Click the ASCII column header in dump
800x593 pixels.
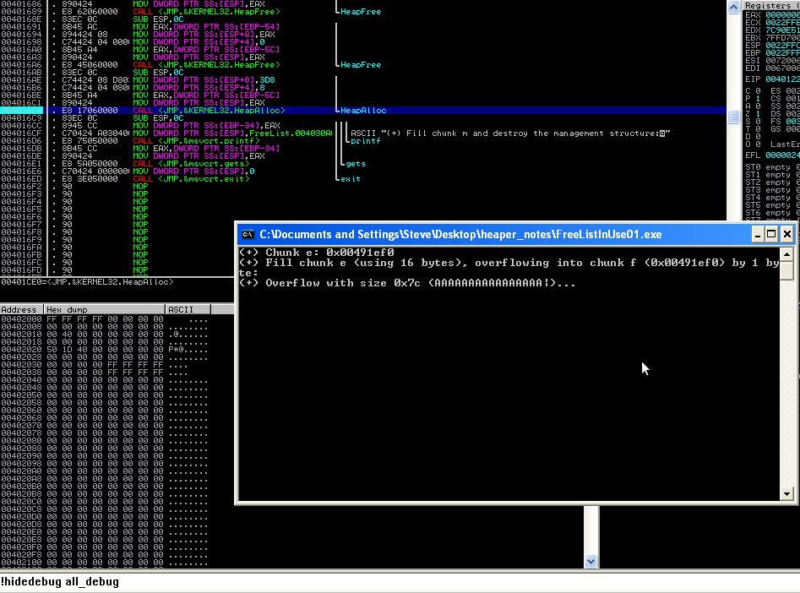pos(188,309)
